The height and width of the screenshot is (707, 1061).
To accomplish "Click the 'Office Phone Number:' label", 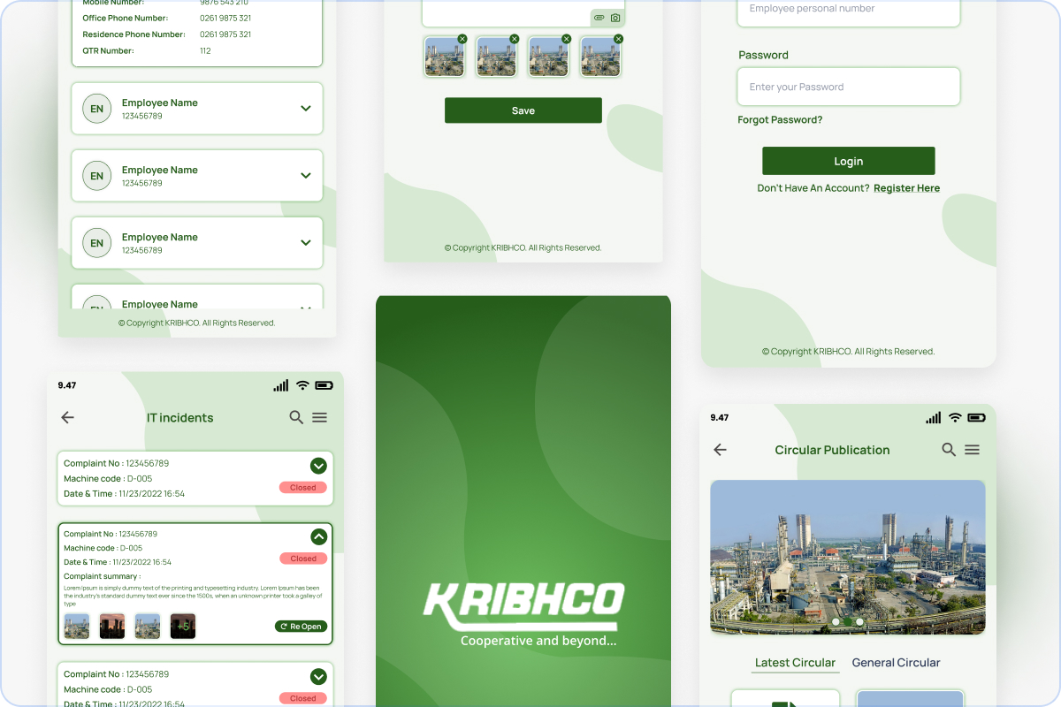I will (125, 19).
